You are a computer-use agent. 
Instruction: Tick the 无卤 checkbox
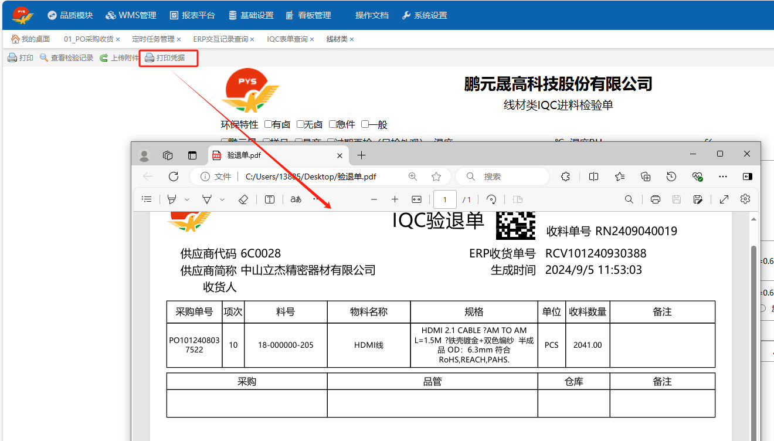[x=300, y=124]
